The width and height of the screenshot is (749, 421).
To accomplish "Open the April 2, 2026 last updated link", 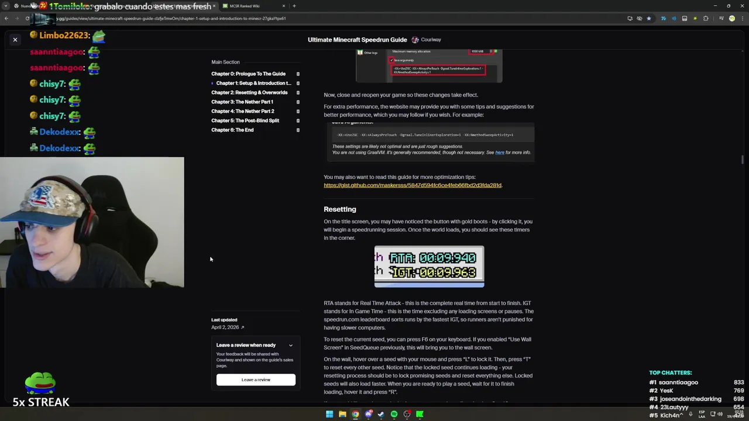I will click(228, 327).
